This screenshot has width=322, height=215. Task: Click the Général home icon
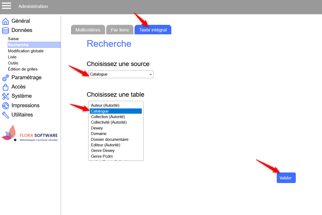(x=6, y=21)
